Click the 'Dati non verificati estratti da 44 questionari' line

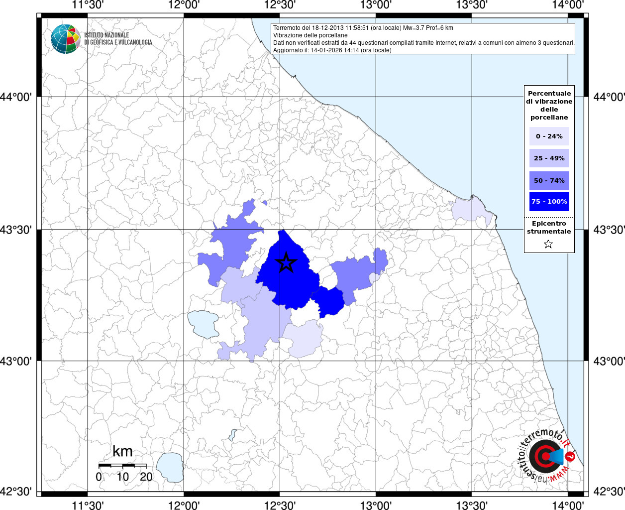424,43
